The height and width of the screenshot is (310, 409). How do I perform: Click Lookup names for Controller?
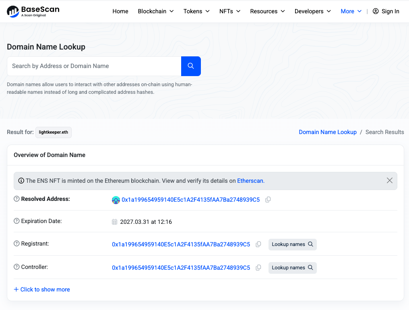coord(292,268)
